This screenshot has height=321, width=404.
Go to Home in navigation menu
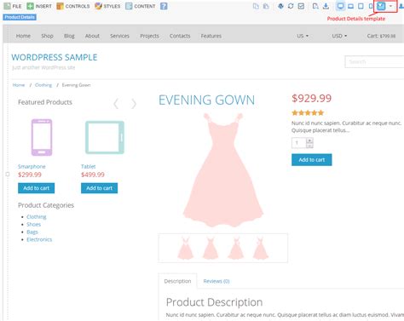(x=23, y=36)
